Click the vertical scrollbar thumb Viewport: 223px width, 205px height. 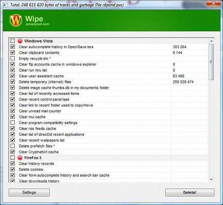pos(211,62)
